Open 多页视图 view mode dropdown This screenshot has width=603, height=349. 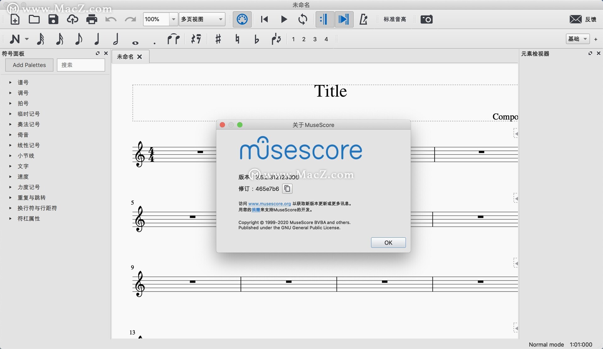202,19
